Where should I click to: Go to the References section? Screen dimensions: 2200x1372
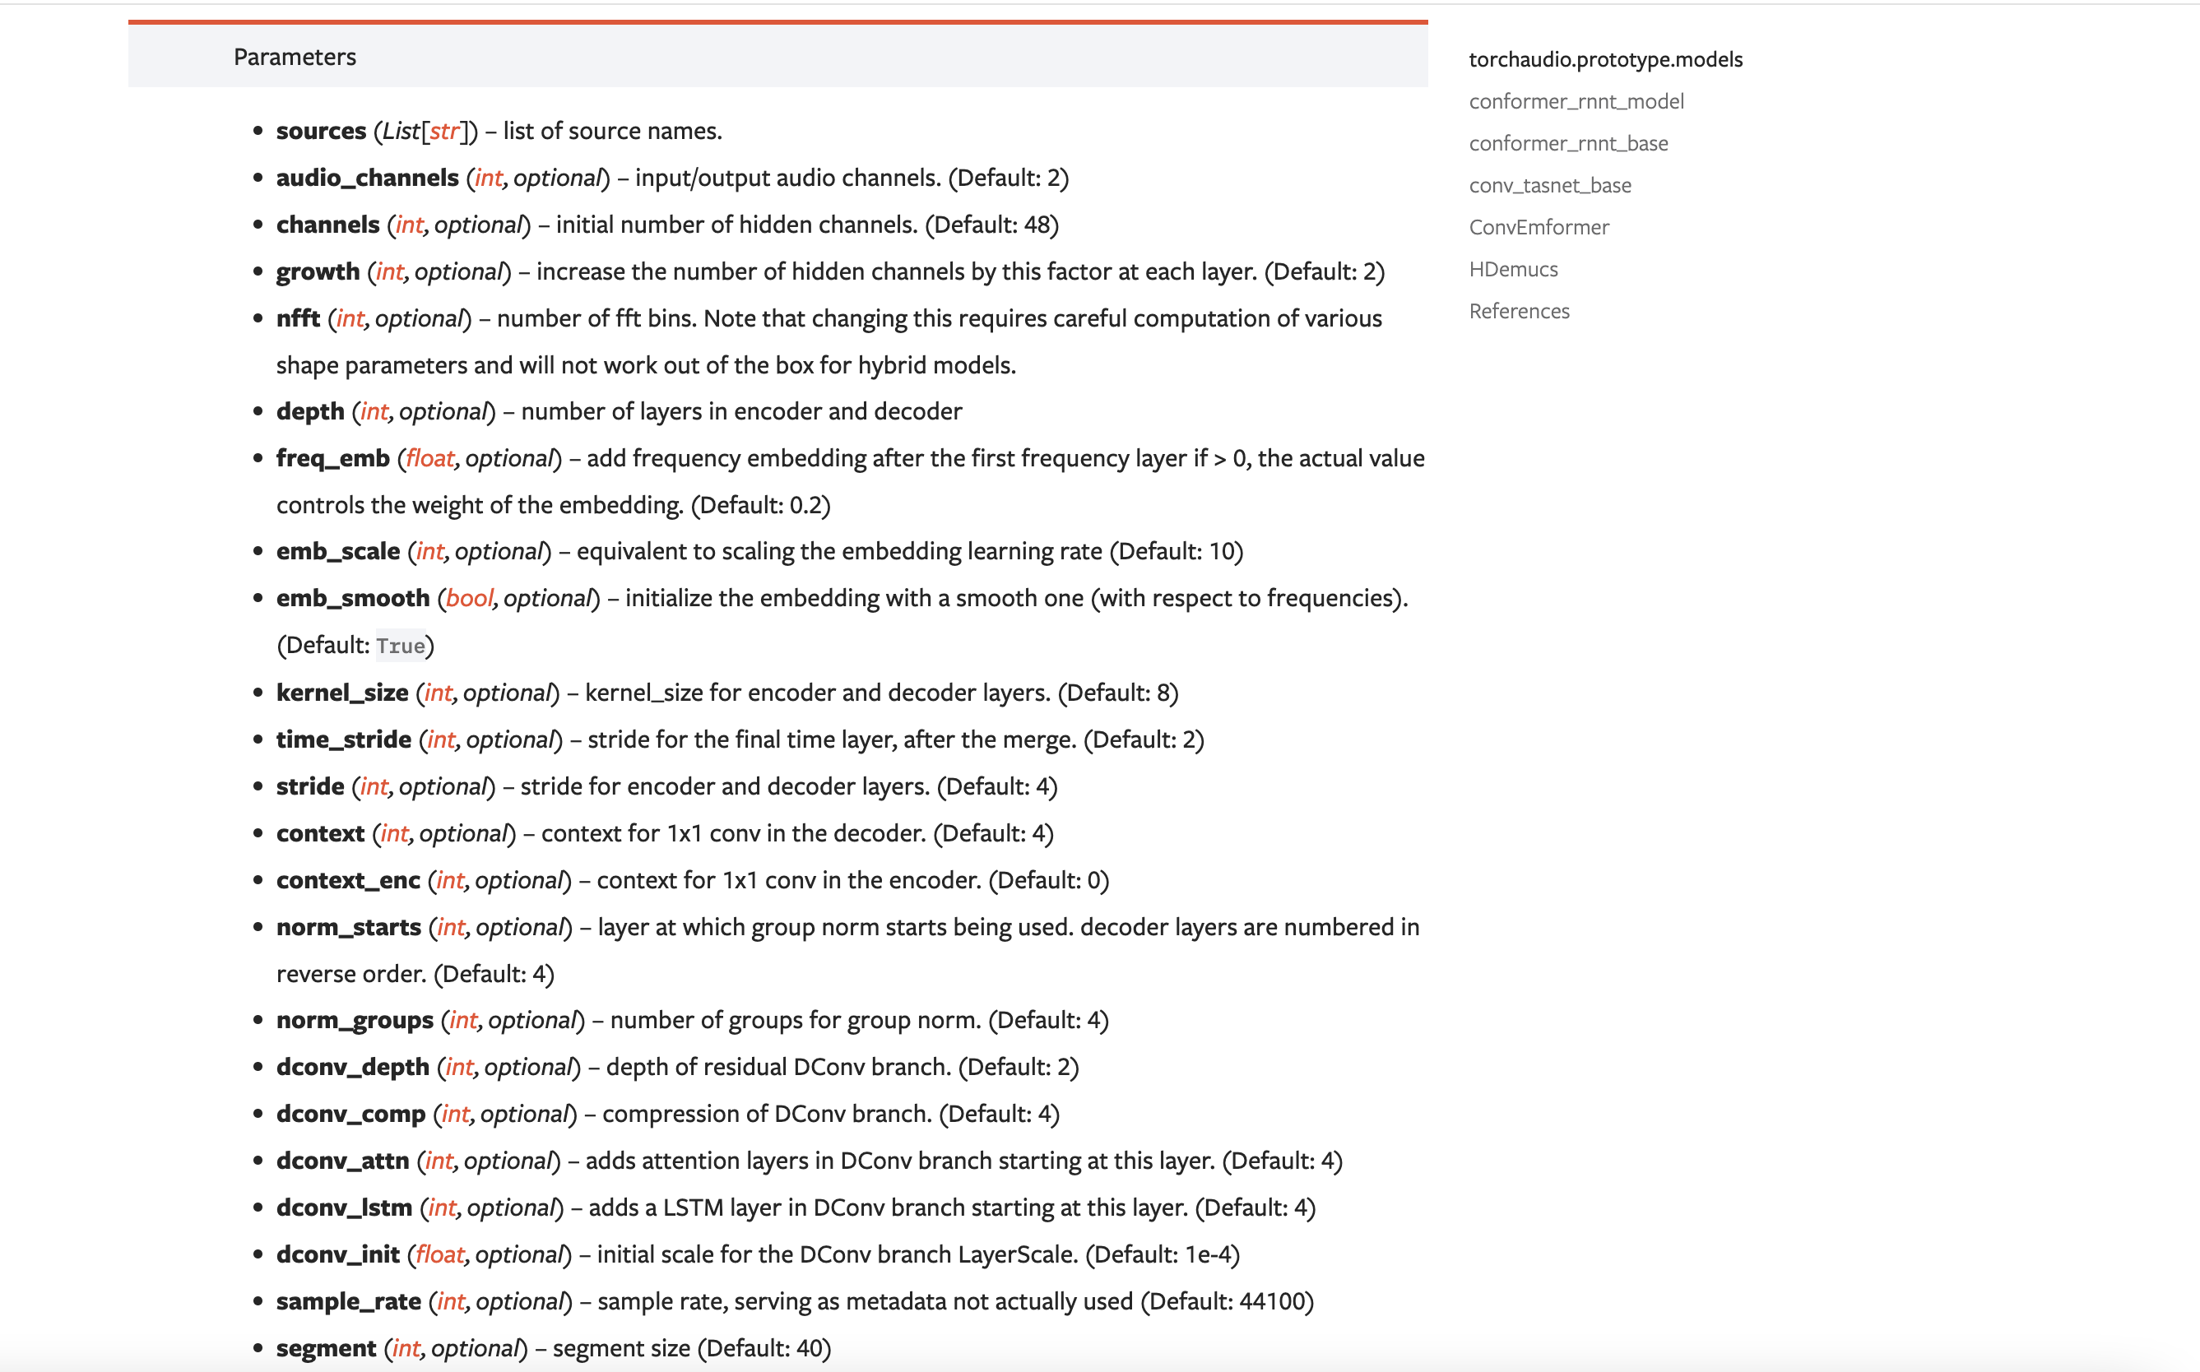point(1519,310)
